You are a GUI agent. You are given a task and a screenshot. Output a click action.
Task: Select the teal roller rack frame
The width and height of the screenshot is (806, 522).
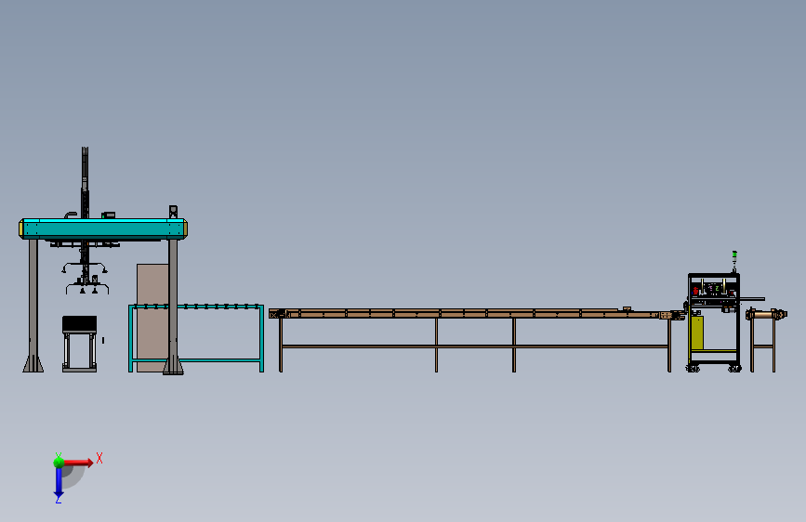point(196,338)
